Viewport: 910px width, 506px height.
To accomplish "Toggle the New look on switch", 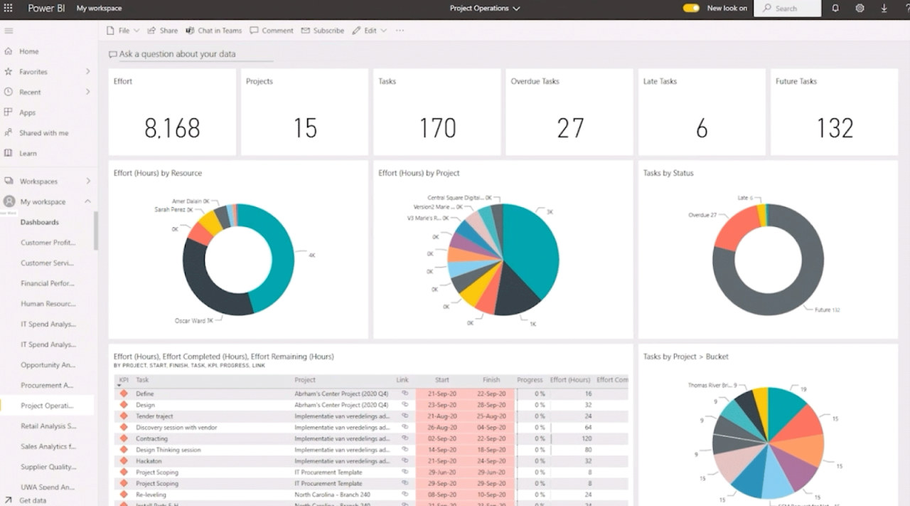I will (690, 8).
